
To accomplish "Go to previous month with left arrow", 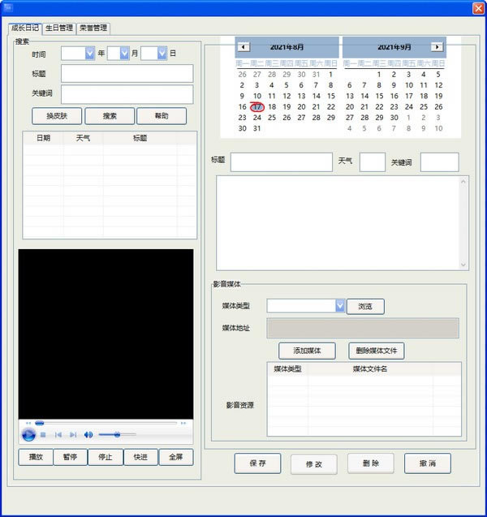I will point(244,47).
